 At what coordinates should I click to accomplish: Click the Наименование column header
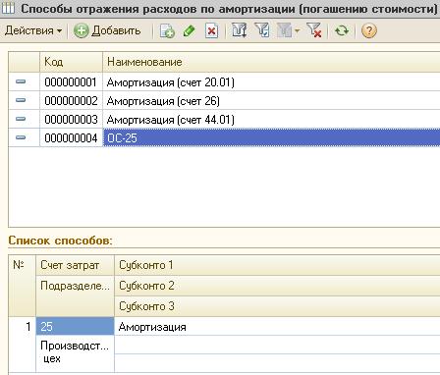pos(271,62)
